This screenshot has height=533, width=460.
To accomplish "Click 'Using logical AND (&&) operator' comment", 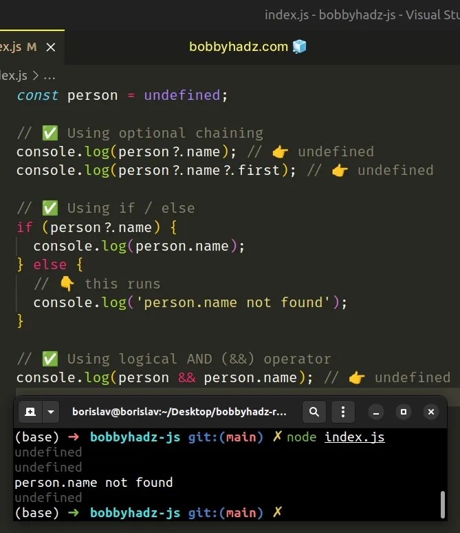I will point(199,359).
